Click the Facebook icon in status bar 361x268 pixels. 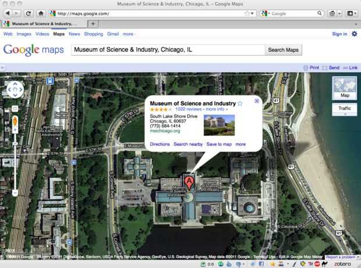pos(261,264)
